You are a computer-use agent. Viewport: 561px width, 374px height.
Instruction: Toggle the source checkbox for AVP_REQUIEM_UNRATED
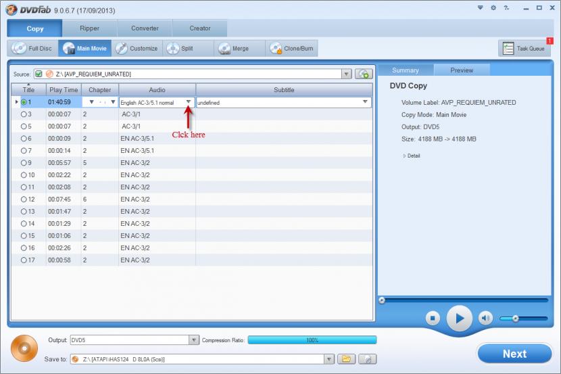(39, 74)
